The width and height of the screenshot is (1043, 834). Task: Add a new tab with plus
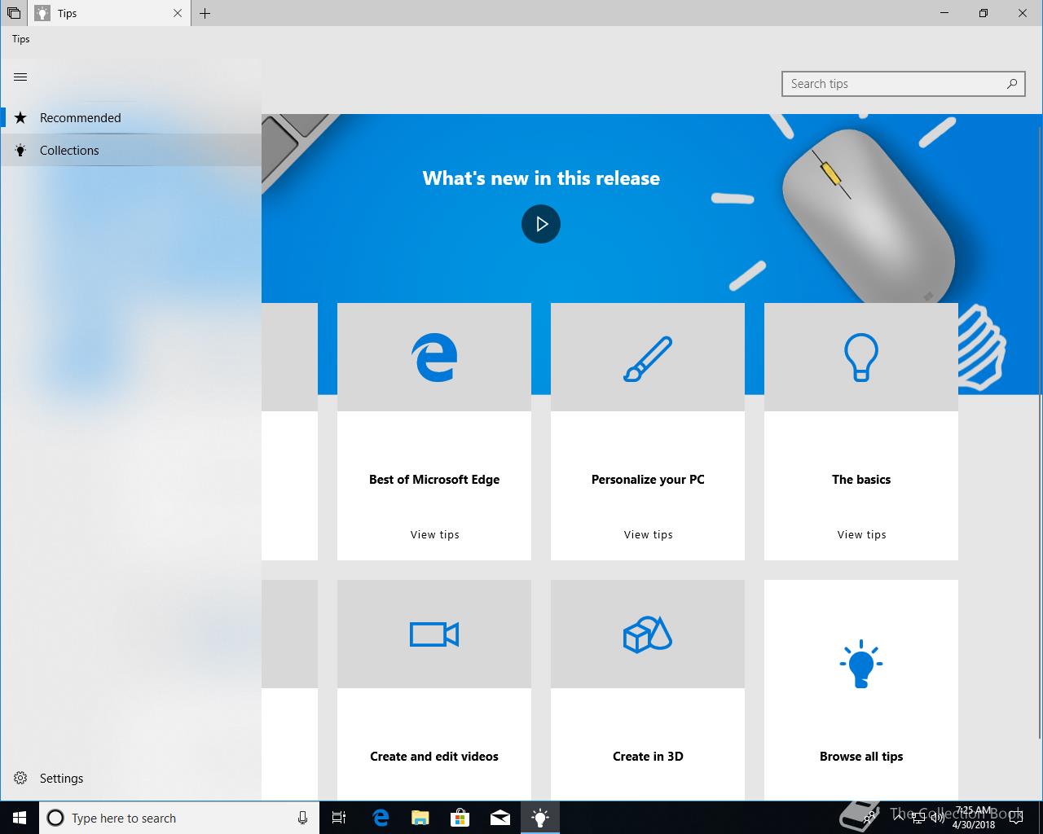(205, 13)
